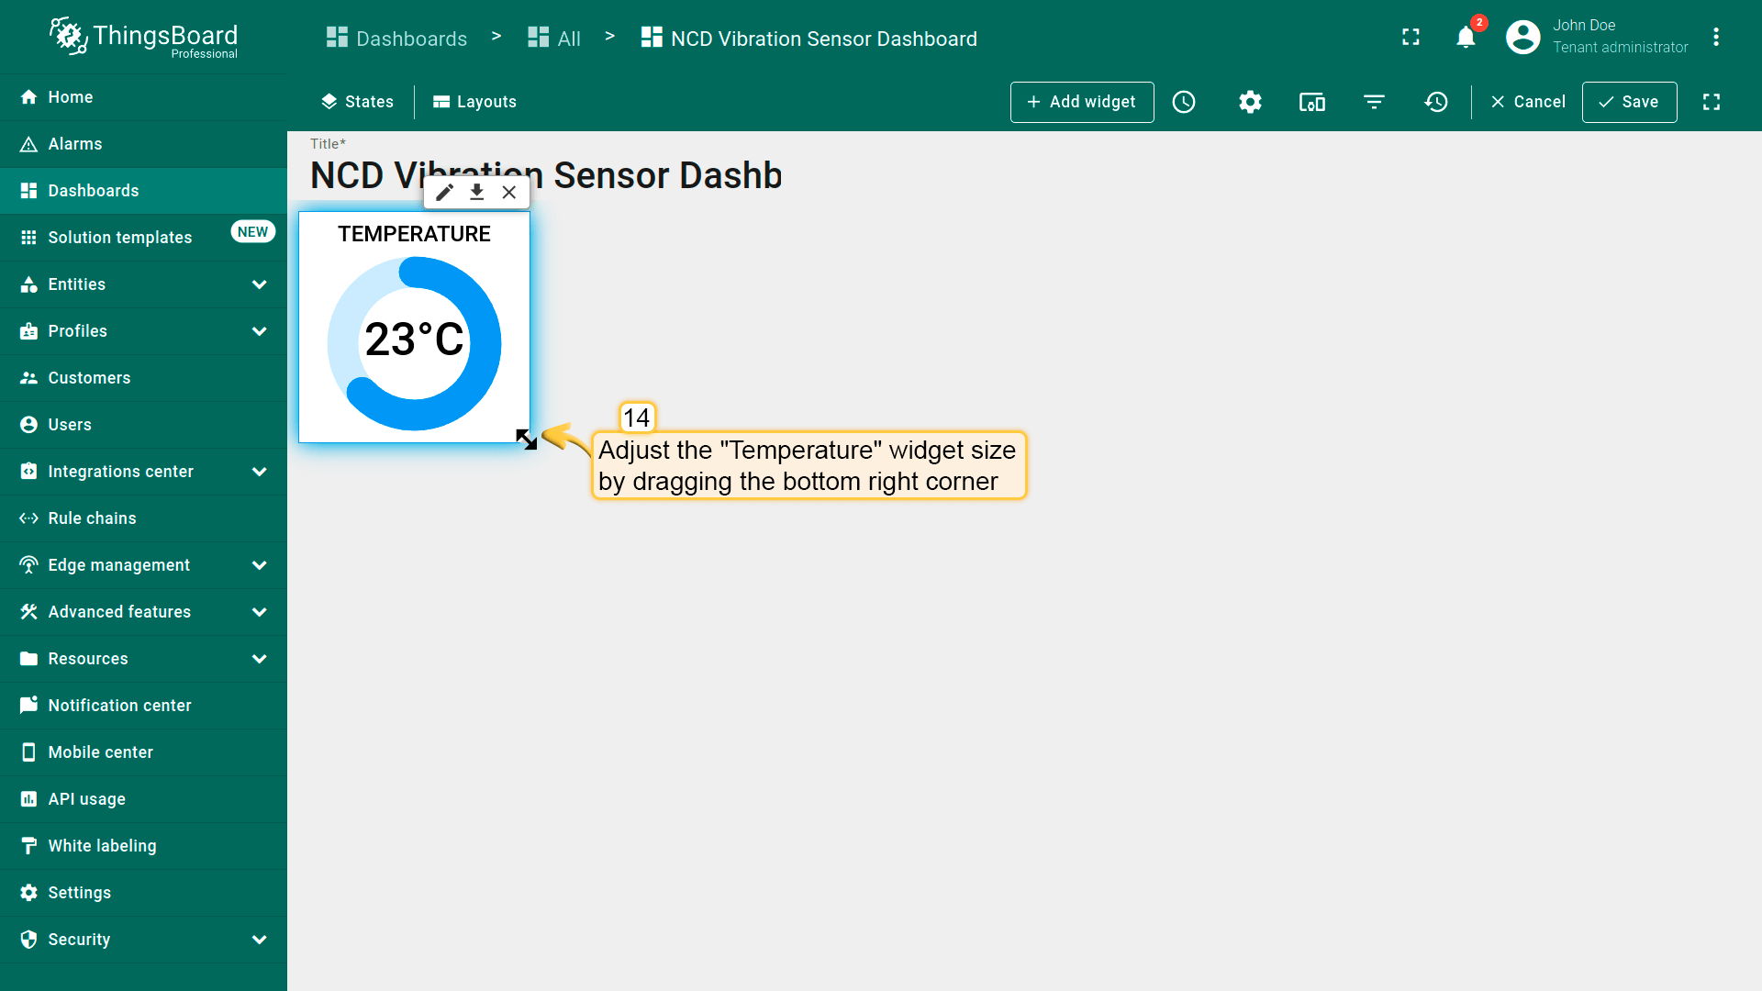Toggle dashboard expand icon beside Save
Viewport: 1762px width, 991px height.
[x=1712, y=102]
